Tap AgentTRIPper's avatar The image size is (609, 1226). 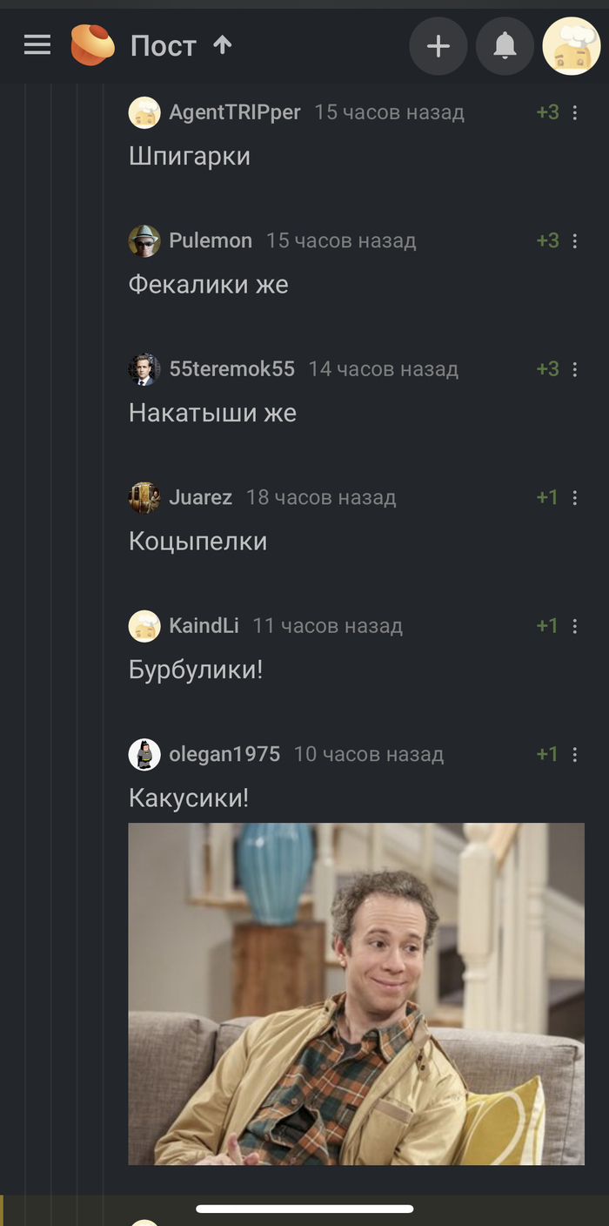click(144, 112)
